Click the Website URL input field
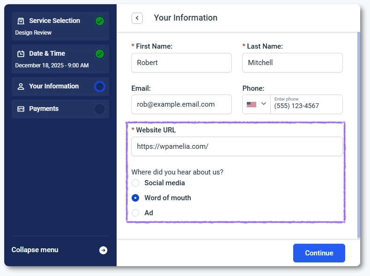Screen dimensions: 370x276 coord(237,146)
